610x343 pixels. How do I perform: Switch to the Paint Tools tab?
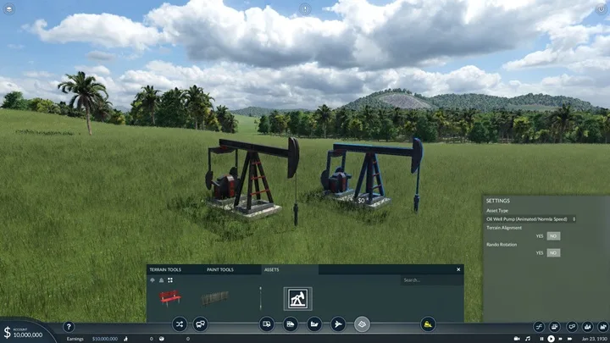(x=220, y=269)
